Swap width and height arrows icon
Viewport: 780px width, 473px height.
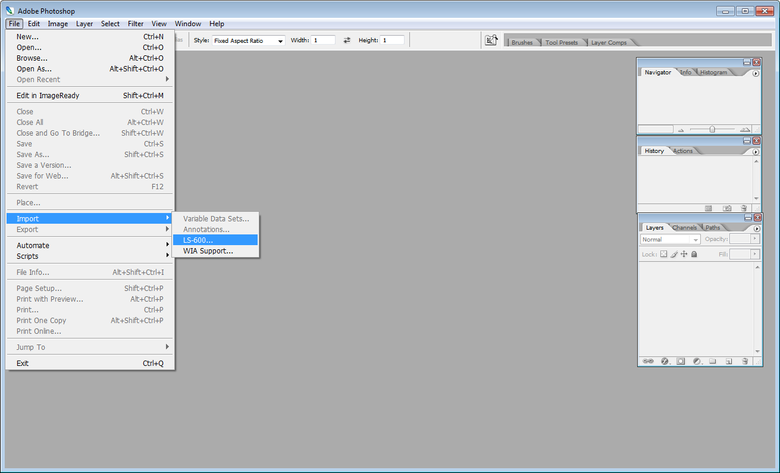pyautogui.click(x=347, y=40)
